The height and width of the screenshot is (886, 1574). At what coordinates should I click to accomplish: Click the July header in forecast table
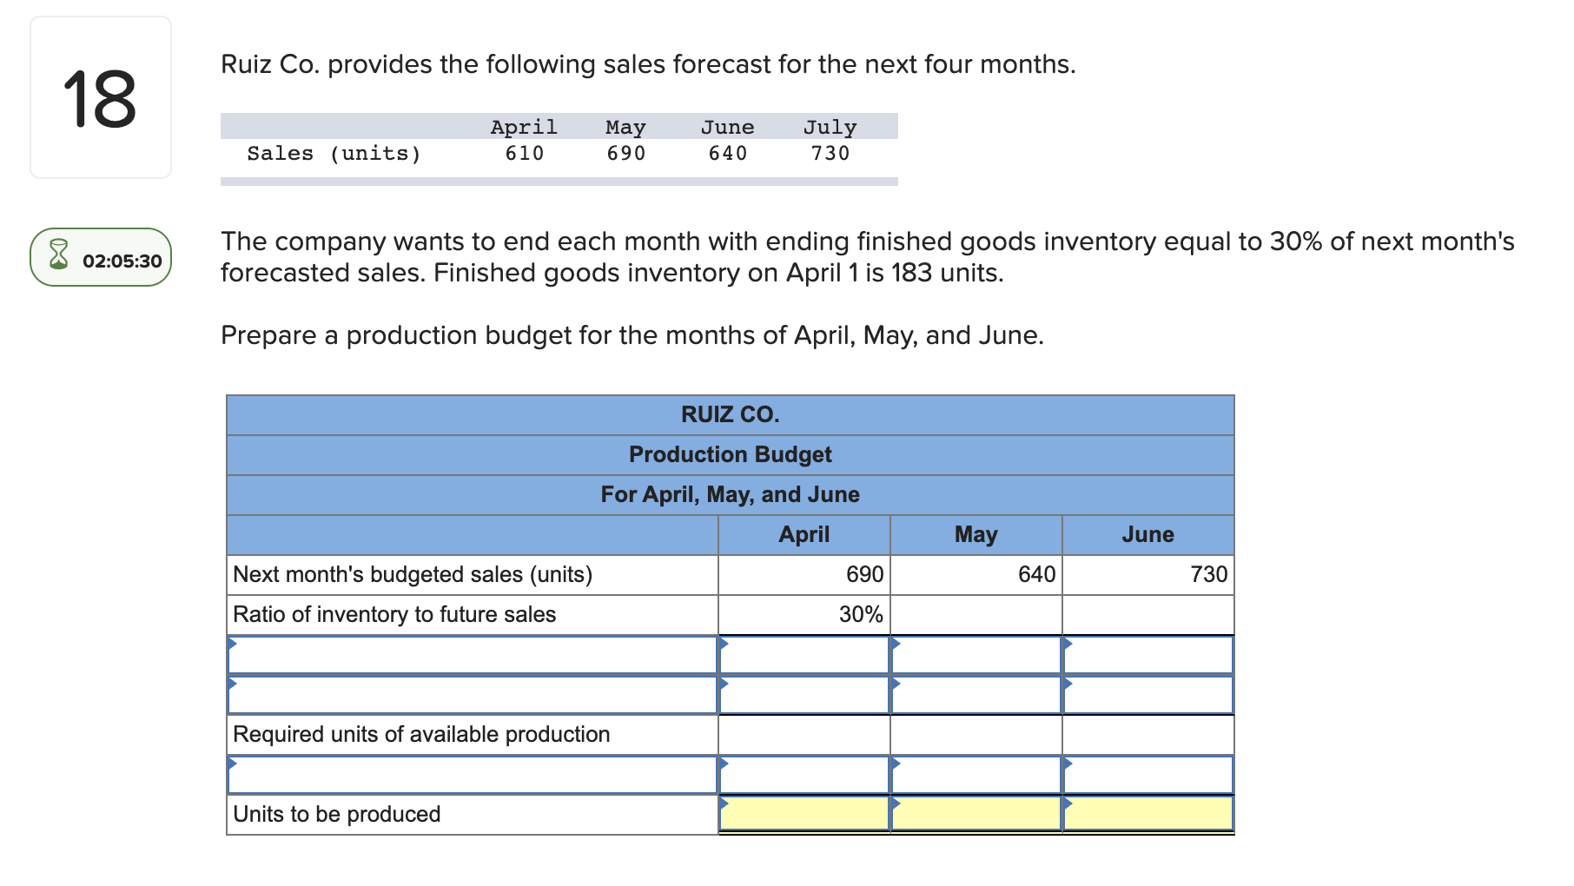pyautogui.click(x=830, y=128)
